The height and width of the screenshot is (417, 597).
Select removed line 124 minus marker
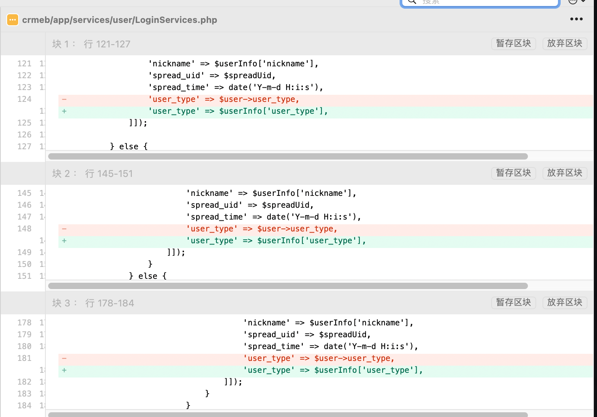click(64, 100)
